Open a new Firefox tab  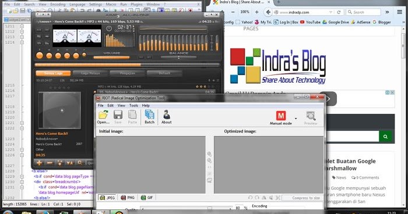(x=279, y=2)
